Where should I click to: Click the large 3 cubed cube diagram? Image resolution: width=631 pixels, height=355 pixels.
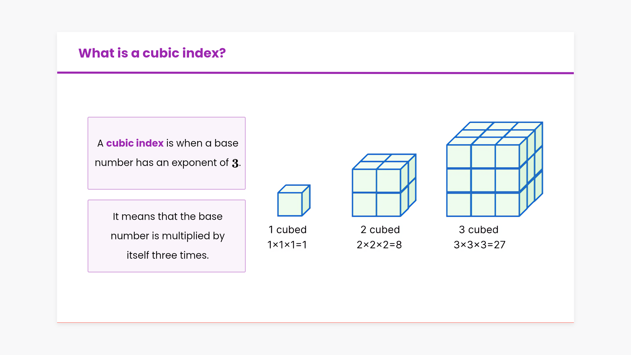click(x=494, y=170)
